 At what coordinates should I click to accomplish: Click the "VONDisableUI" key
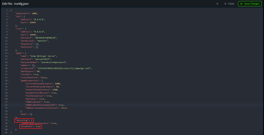tap(34, 102)
